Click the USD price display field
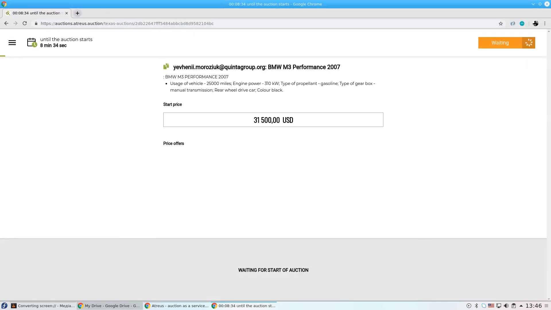 click(273, 120)
